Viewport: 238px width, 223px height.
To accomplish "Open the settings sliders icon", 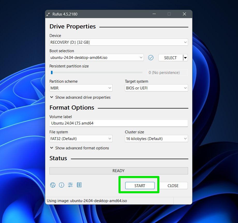I will pyautogui.click(x=70, y=185).
